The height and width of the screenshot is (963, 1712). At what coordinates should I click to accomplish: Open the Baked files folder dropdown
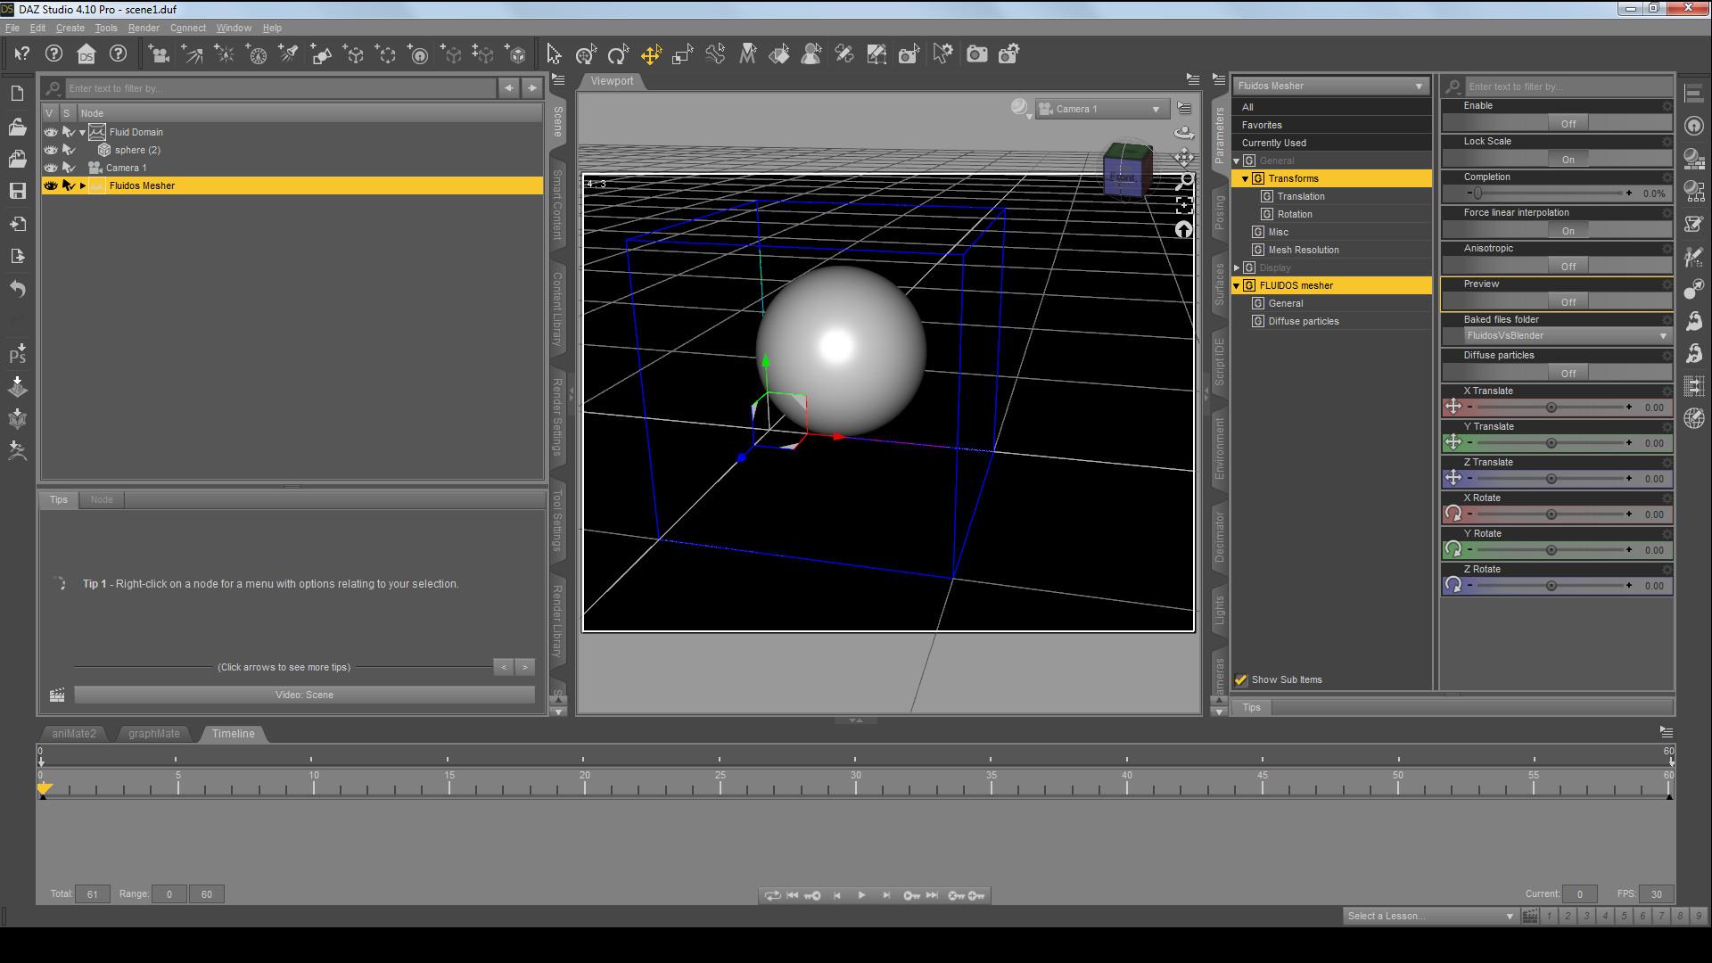[1566, 336]
